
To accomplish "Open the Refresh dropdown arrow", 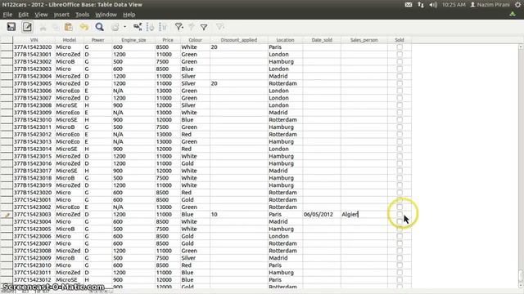I will [x=124, y=27].
